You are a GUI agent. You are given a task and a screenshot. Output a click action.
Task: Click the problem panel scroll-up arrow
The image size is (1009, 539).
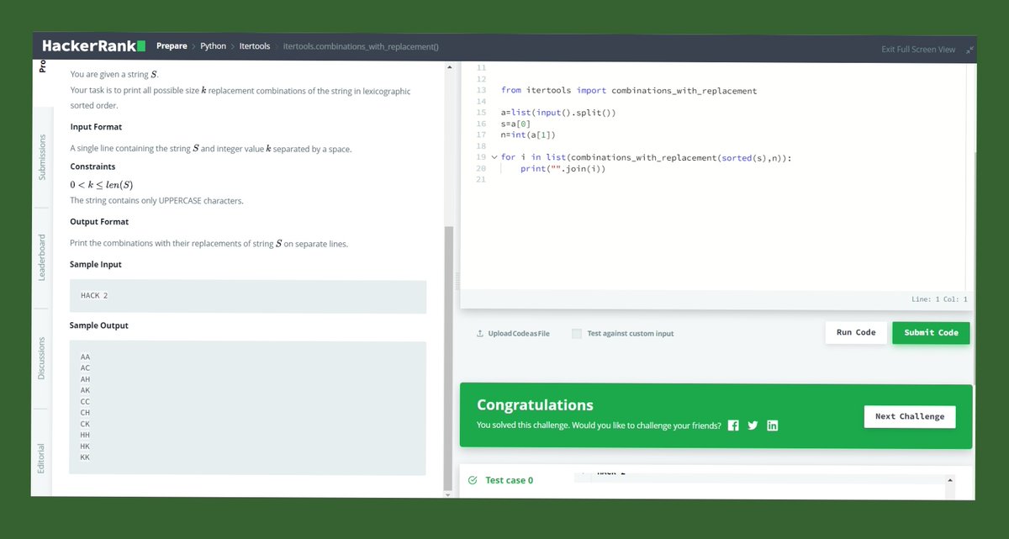(448, 67)
